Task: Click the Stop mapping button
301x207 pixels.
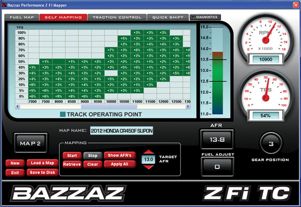Action: point(93,155)
